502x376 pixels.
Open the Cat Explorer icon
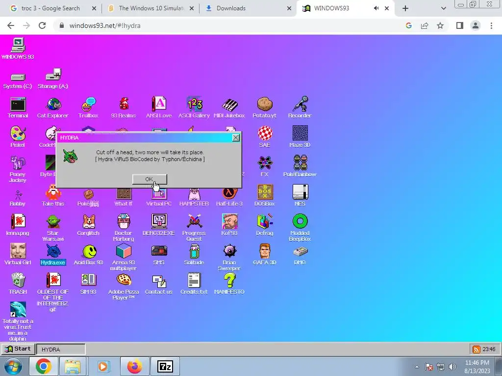coord(53,108)
